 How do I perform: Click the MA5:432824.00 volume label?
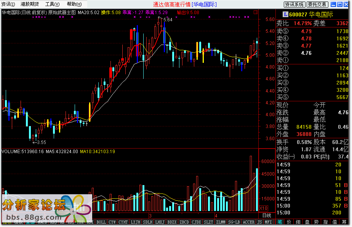(62, 152)
